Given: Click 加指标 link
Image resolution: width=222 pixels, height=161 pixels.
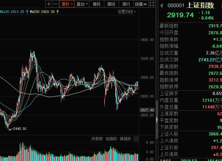Looking at the screenshot, I should 111,139.
